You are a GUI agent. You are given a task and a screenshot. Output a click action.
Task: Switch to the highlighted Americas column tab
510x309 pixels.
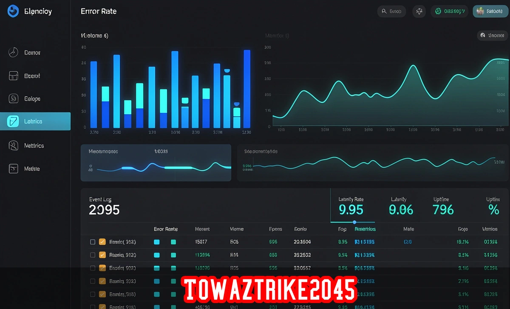point(365,229)
